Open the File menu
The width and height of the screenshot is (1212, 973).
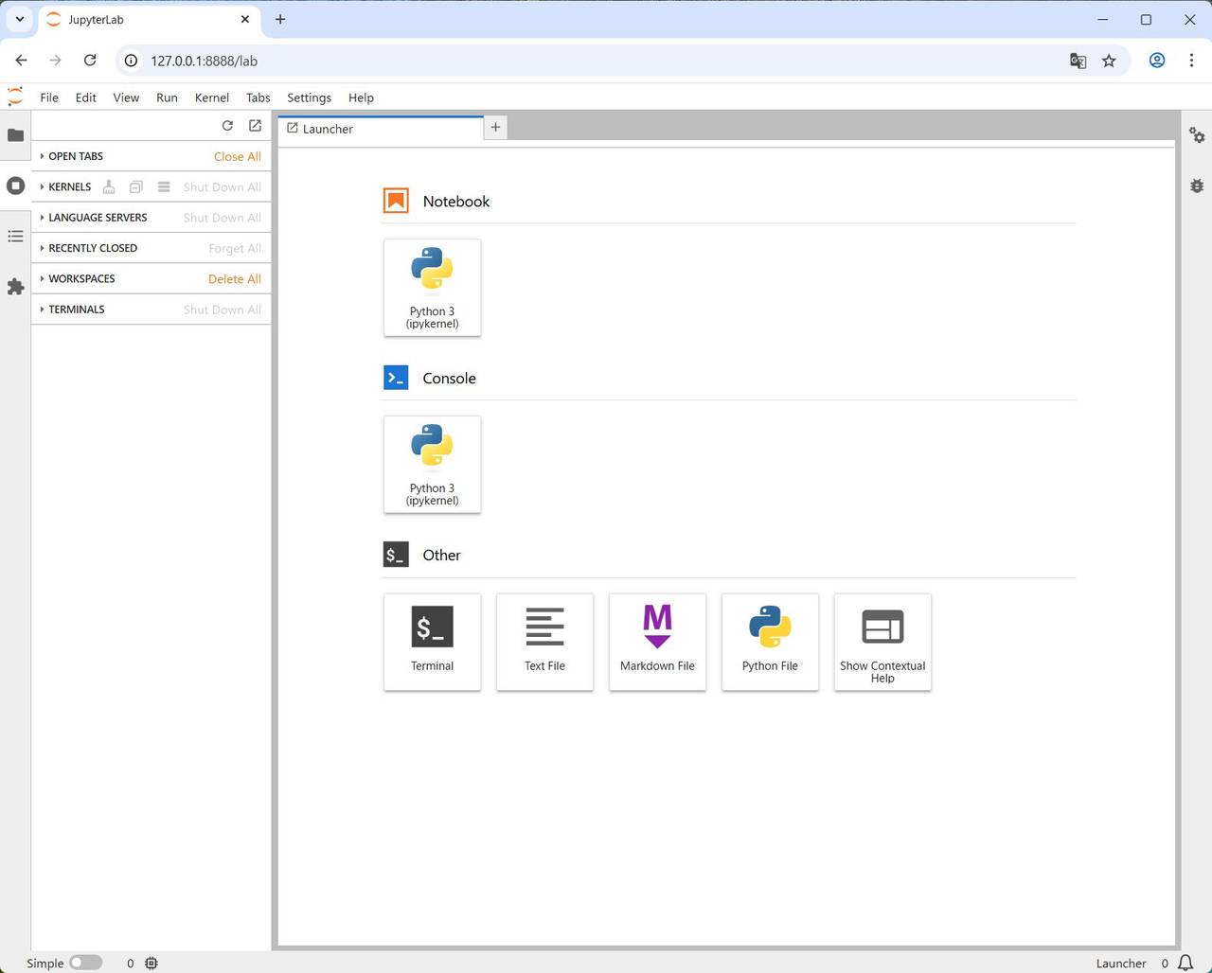coord(49,97)
